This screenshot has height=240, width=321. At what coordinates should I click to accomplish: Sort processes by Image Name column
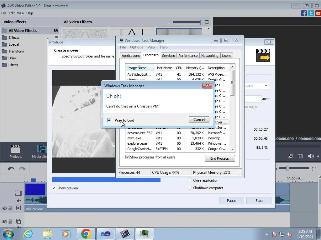139,68
